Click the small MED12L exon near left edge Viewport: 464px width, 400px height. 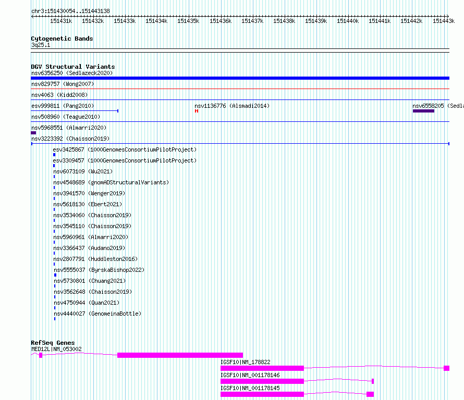[x=41, y=355]
